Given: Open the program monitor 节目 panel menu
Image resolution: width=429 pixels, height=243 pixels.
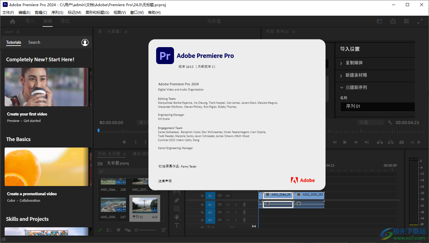Looking at the screenshot, I should tap(294, 32).
